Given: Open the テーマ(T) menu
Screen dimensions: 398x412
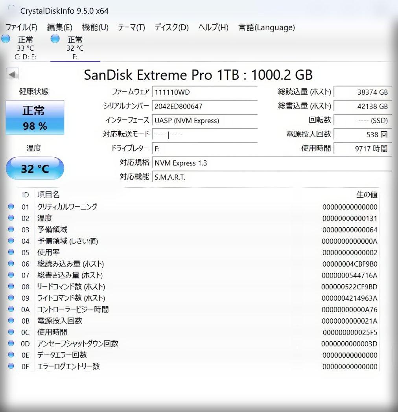Looking at the screenshot, I should click(x=130, y=28).
